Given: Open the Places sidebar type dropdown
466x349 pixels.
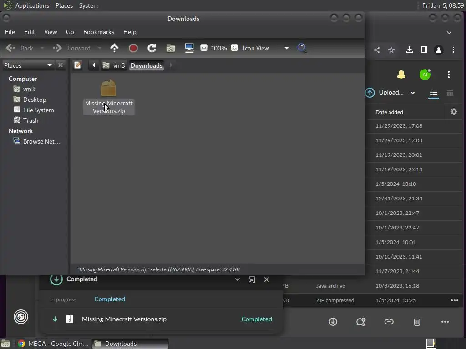Looking at the screenshot, I should pos(28,65).
